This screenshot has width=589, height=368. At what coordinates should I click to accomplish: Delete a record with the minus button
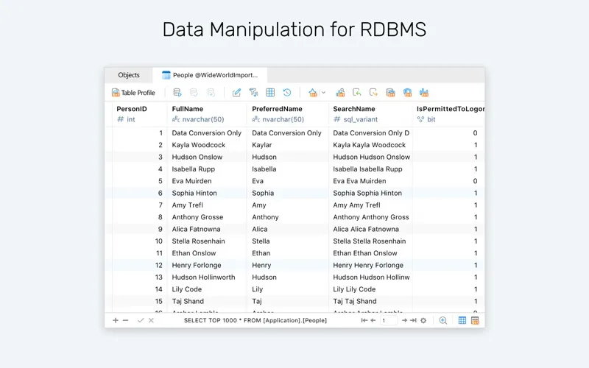point(125,320)
